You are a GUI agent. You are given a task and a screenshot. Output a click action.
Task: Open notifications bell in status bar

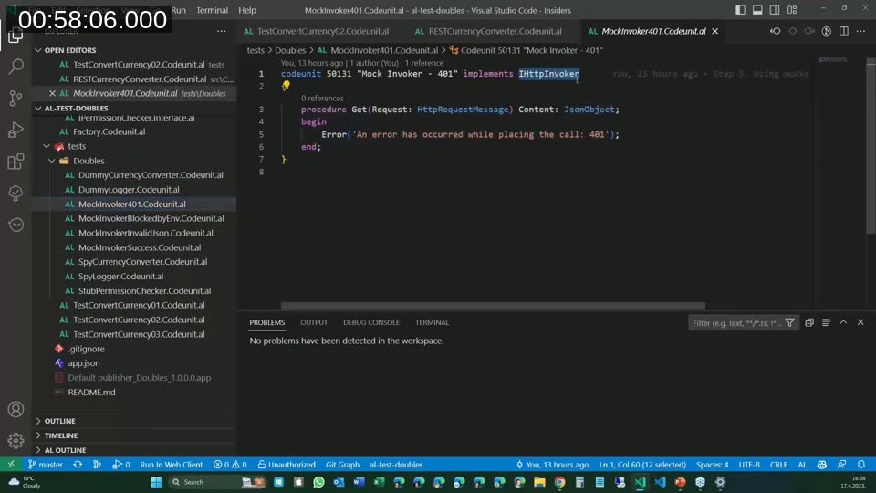coord(860,465)
